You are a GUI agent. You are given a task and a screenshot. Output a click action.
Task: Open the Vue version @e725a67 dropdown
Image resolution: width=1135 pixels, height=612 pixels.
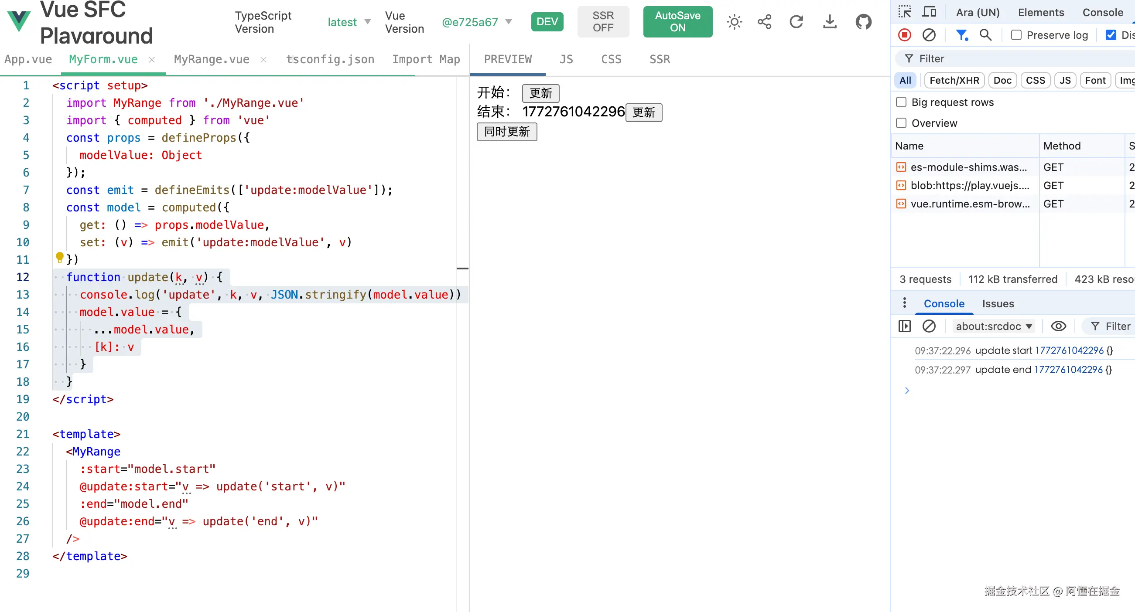pos(477,22)
